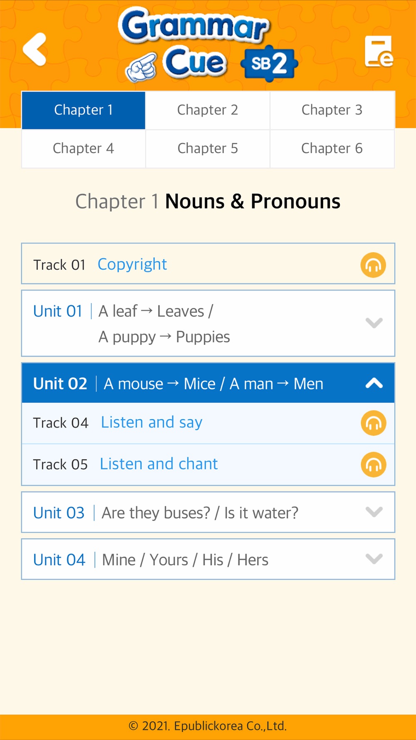Viewport: 416px width, 740px height.
Task: Switch to the Chapter 3 tab
Action: pos(332,110)
